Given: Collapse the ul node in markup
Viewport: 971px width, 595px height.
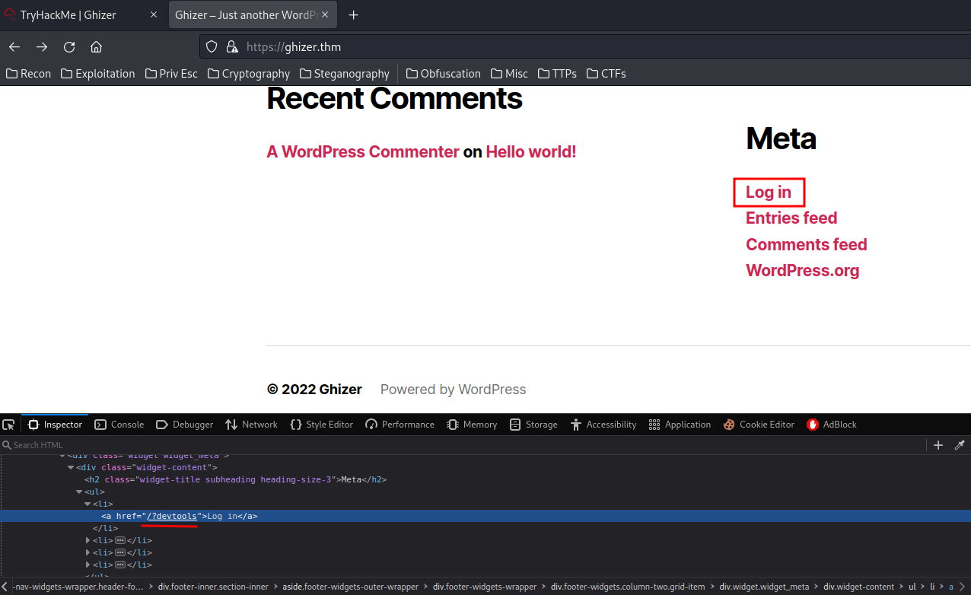Looking at the screenshot, I should pyautogui.click(x=79, y=492).
